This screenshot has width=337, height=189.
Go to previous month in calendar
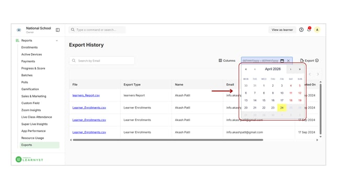(255, 69)
